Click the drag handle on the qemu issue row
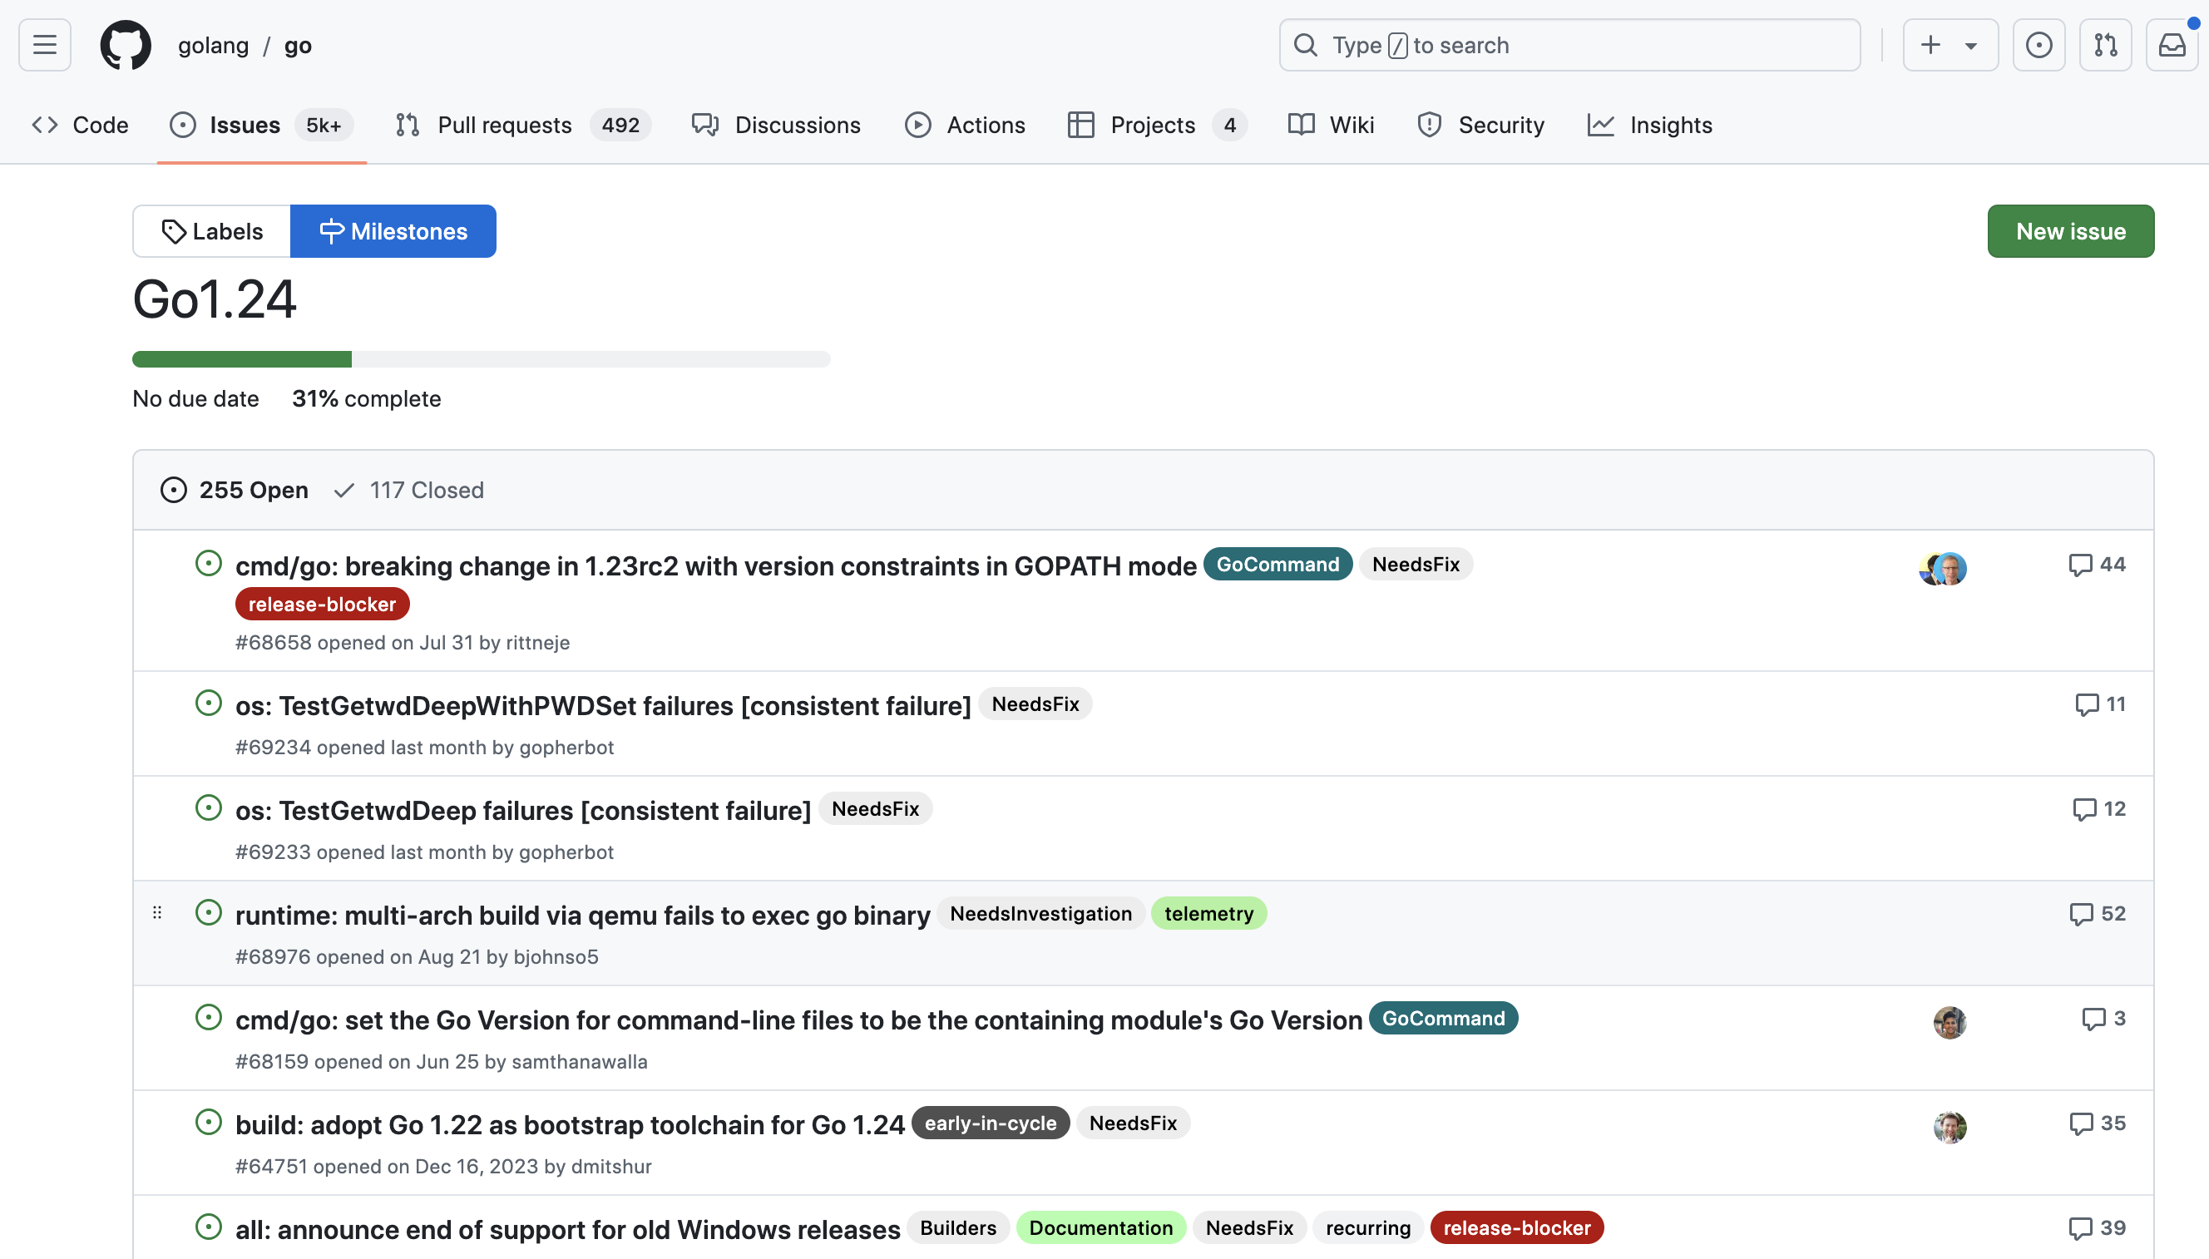 [x=157, y=913]
